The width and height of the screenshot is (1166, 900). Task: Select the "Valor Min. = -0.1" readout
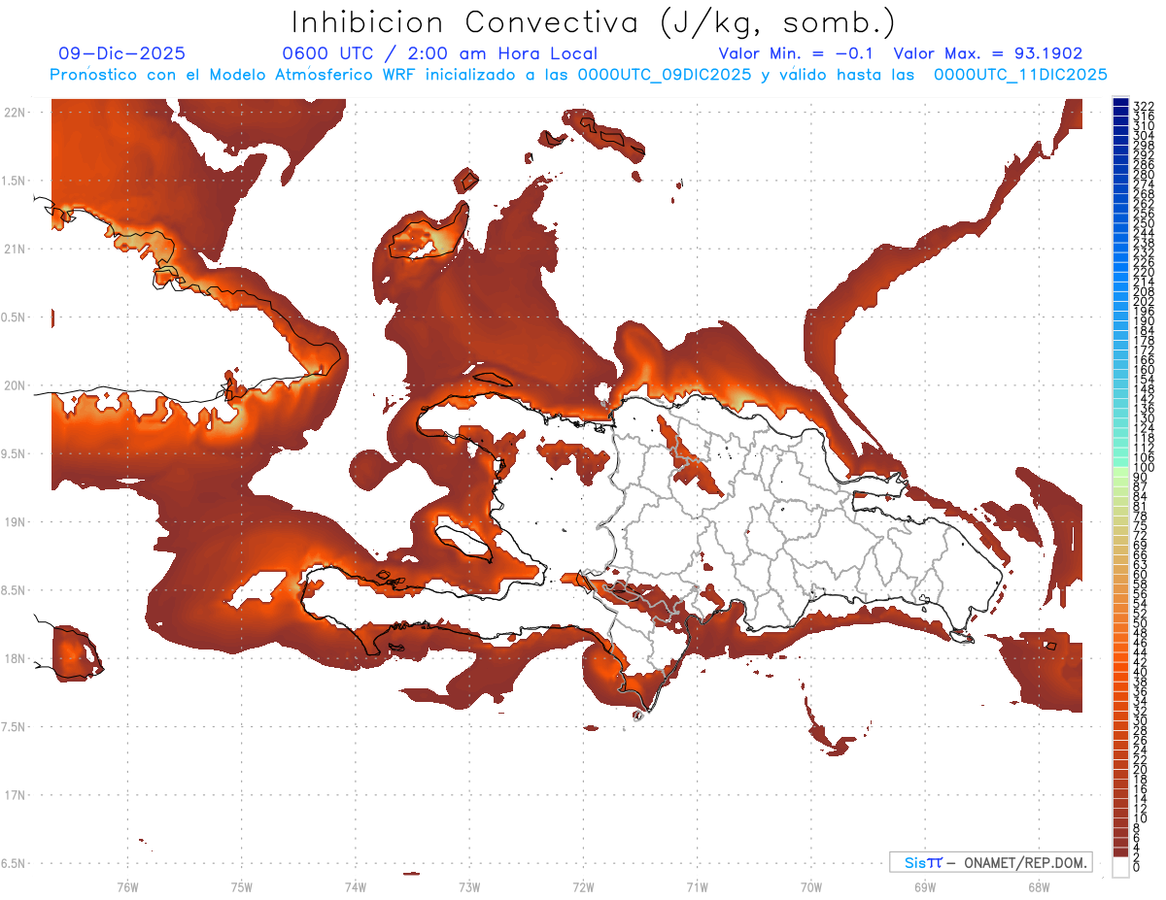point(798,53)
